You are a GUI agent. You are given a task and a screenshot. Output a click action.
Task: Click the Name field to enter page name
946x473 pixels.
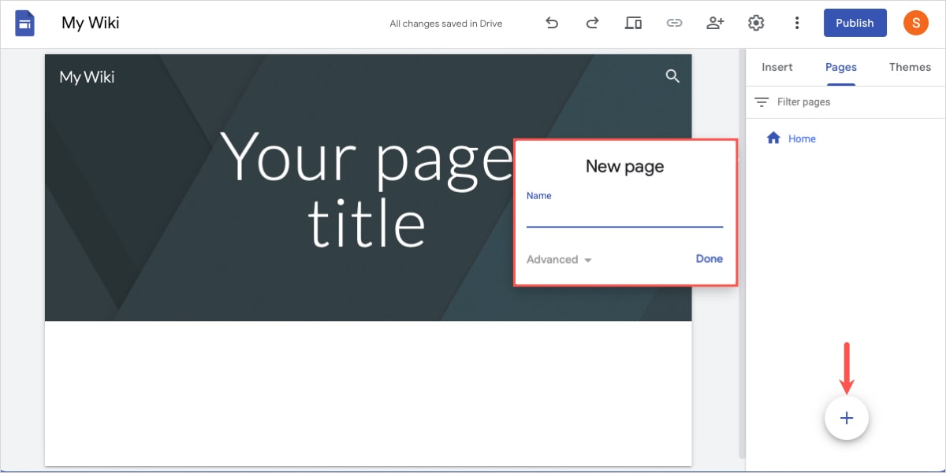click(x=623, y=216)
